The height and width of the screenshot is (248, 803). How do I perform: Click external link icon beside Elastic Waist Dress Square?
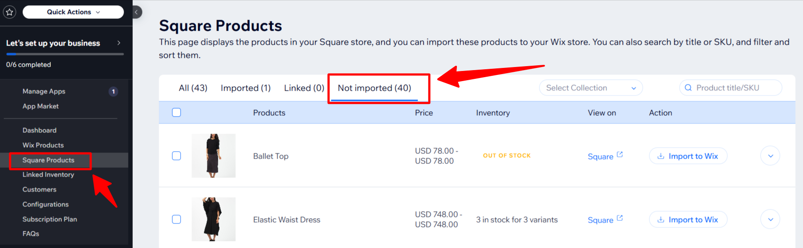619,218
